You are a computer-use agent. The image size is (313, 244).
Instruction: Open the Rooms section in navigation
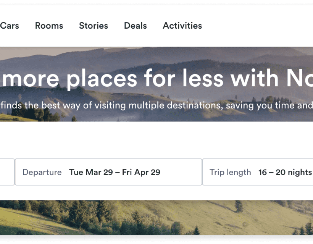(49, 26)
